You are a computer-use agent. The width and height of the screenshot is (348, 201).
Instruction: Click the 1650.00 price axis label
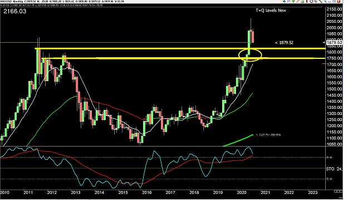[334, 71]
